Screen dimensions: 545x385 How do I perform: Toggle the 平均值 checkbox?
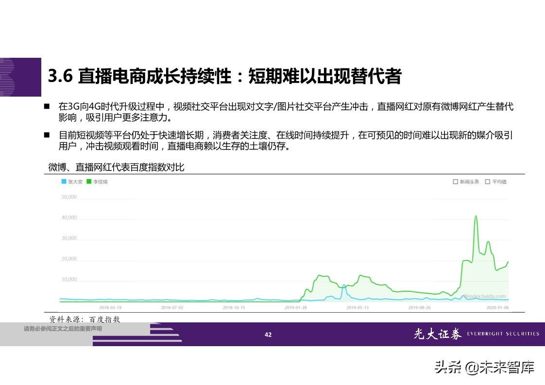click(x=487, y=182)
